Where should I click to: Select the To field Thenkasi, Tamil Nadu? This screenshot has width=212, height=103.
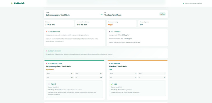click(x=113, y=15)
